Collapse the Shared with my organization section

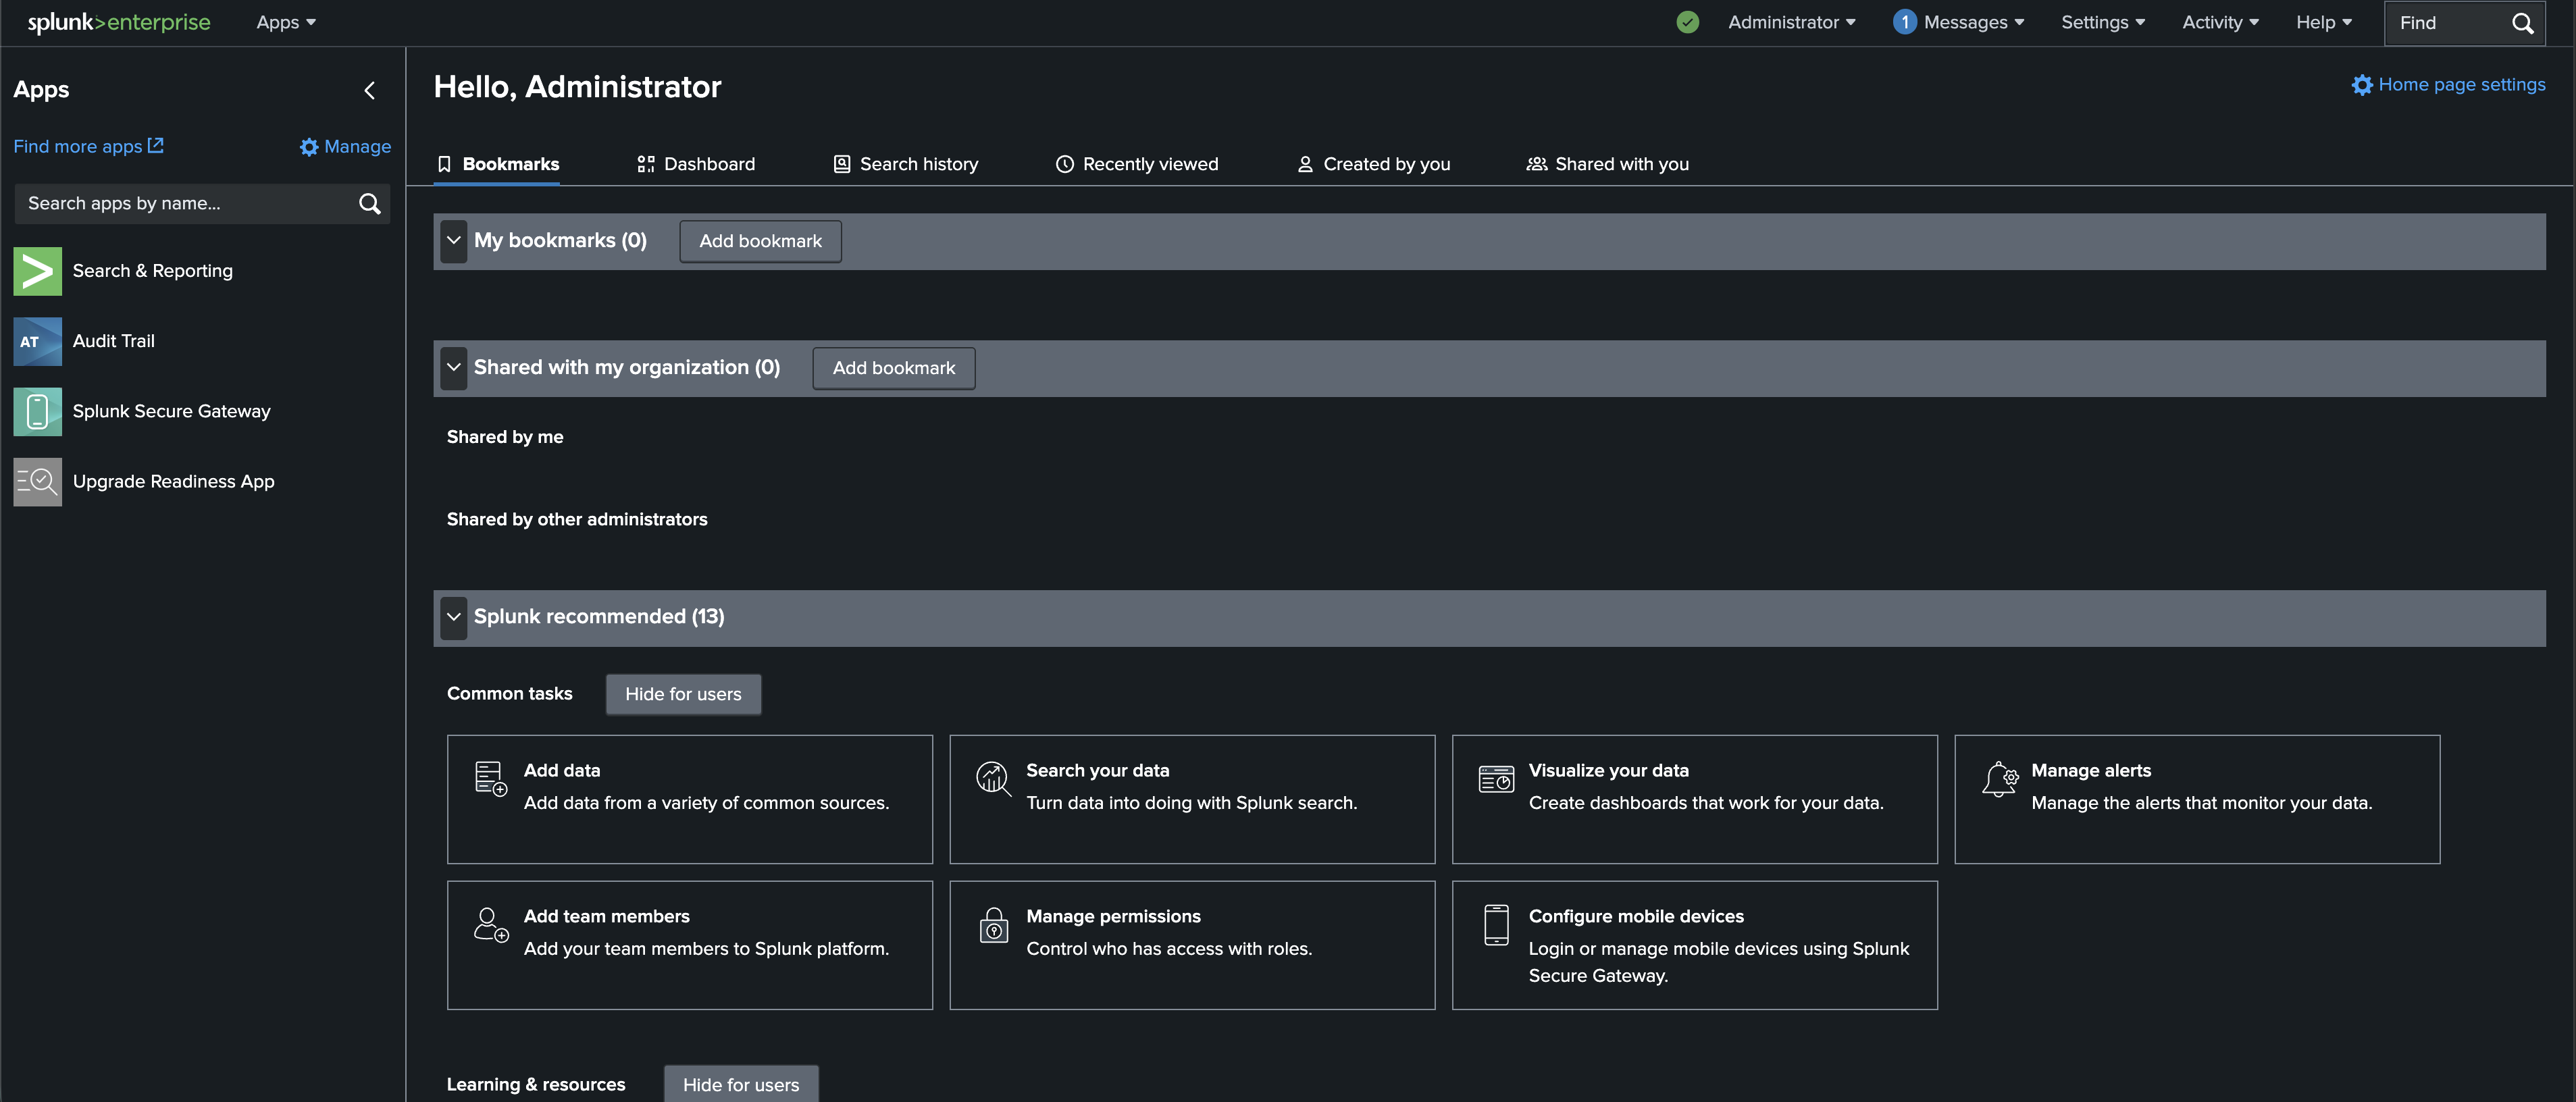tap(453, 368)
